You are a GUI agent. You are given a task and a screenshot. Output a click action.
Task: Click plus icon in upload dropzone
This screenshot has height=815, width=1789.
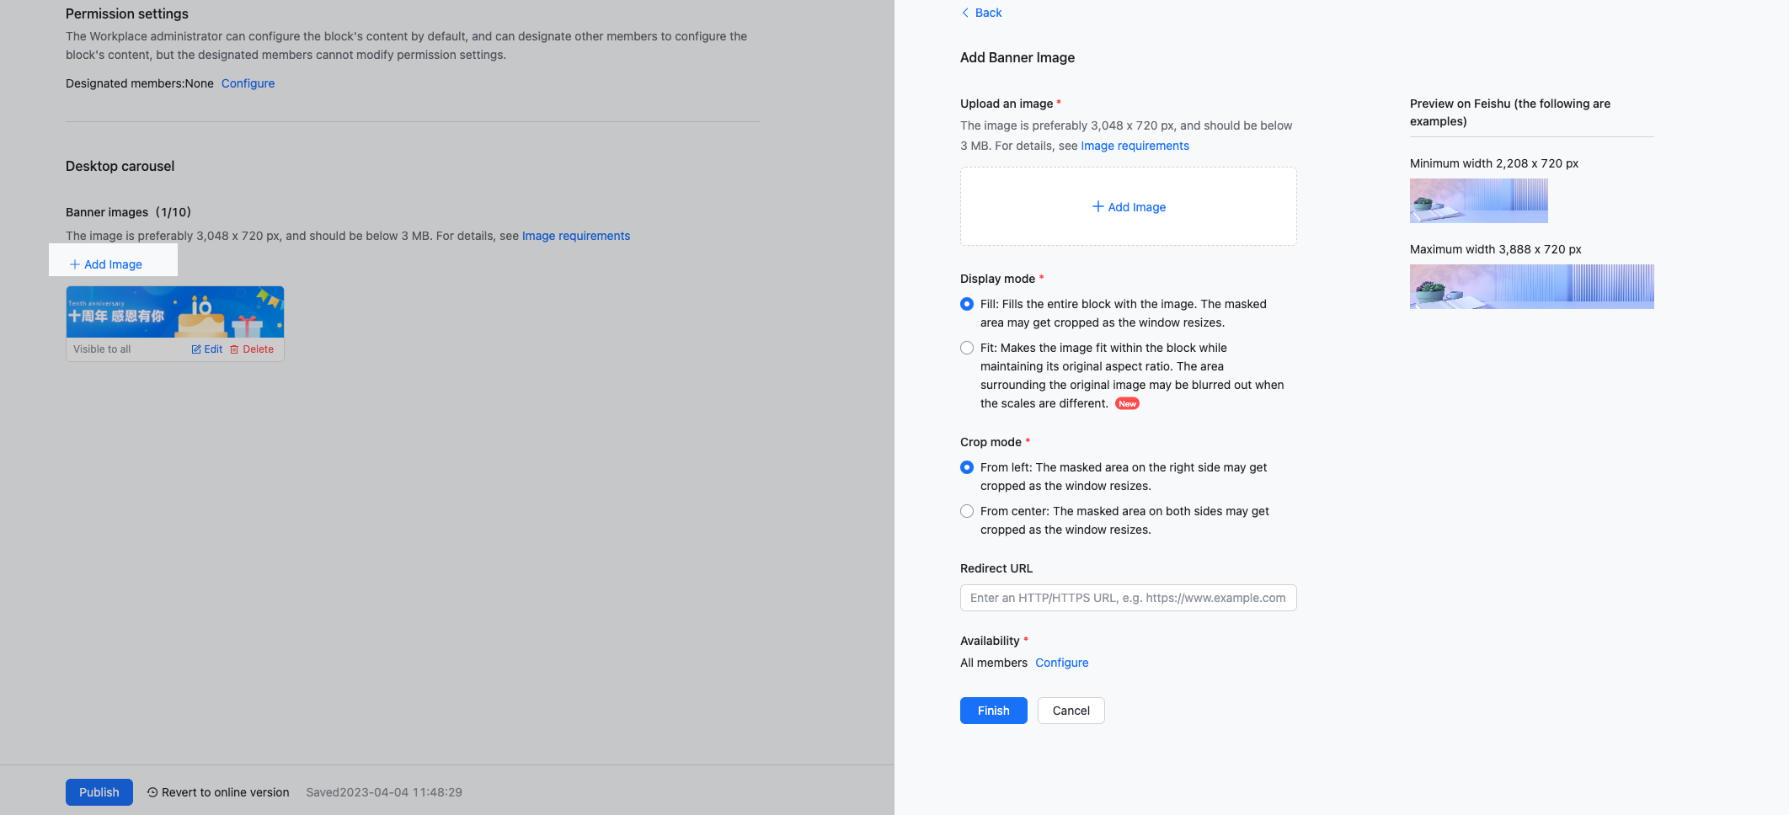pos(1097,206)
